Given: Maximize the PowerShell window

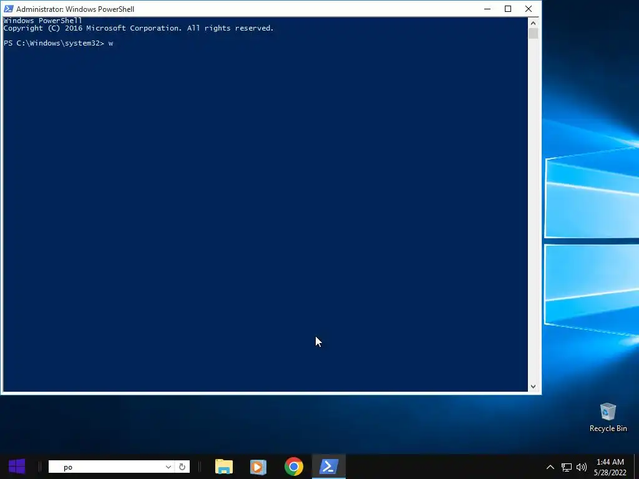Looking at the screenshot, I should point(508,9).
